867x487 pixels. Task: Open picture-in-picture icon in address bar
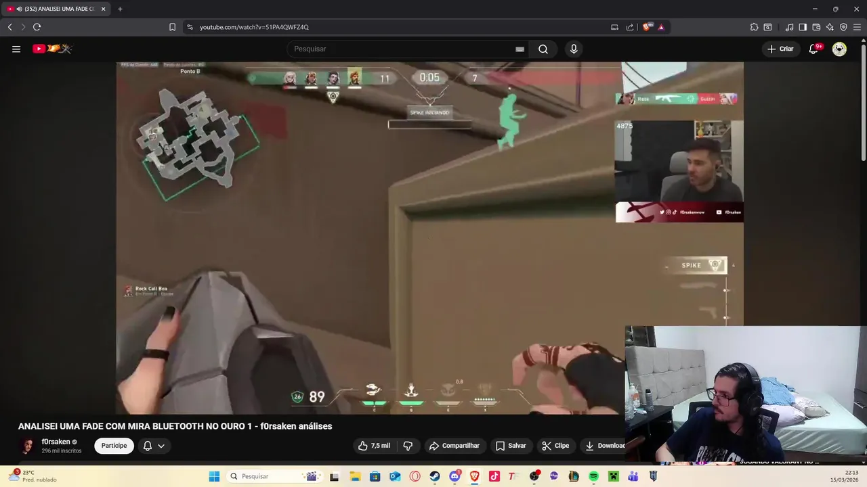pos(614,27)
